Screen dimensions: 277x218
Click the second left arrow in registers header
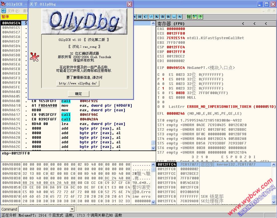coord(254,23)
